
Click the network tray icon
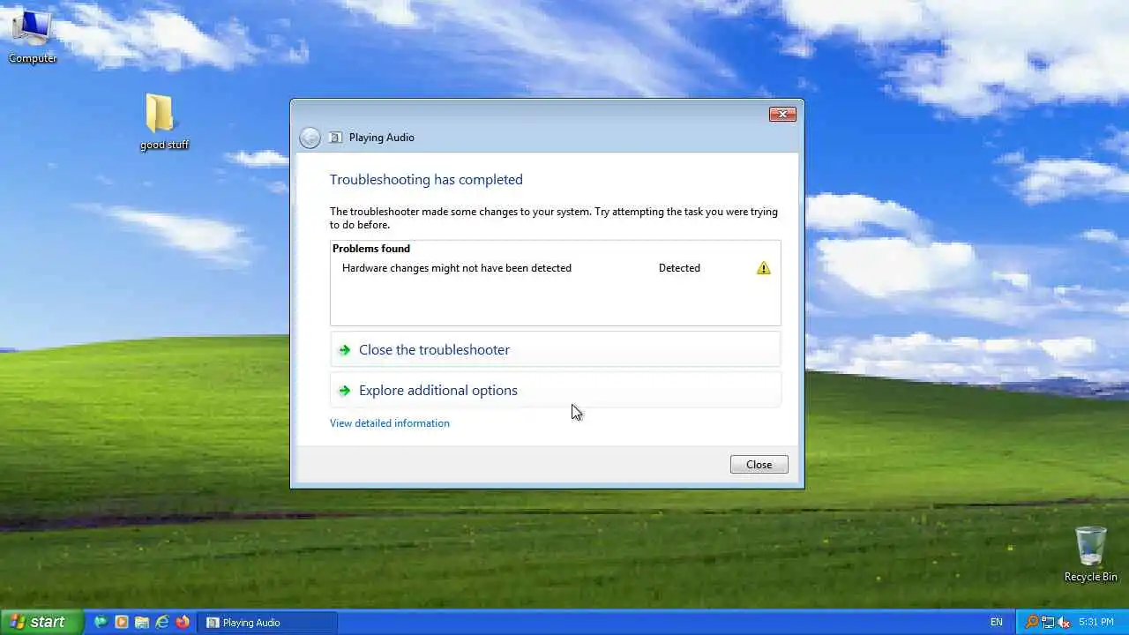[x=1048, y=622]
